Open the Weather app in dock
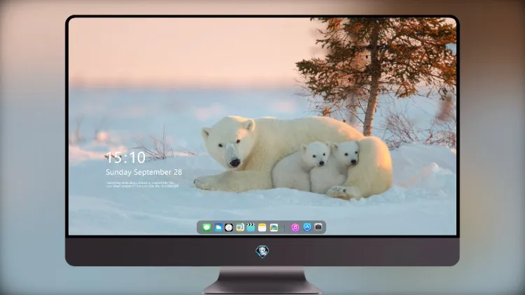The height and width of the screenshot is (295, 525). (218, 227)
